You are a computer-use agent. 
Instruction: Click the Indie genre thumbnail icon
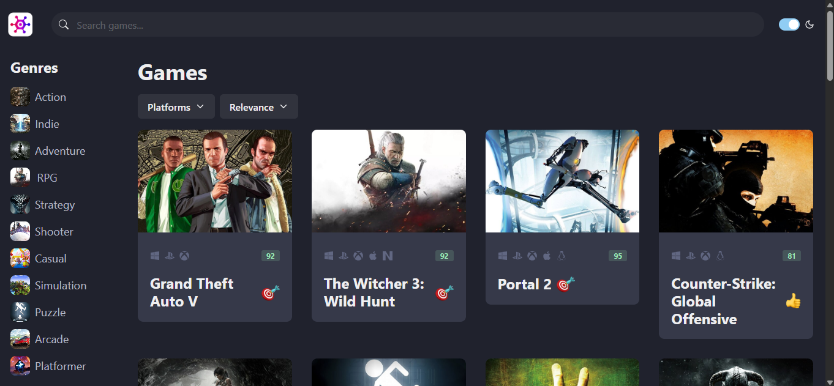tap(20, 124)
